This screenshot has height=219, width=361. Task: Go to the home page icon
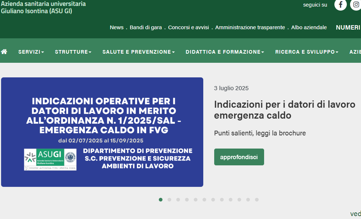4,52
